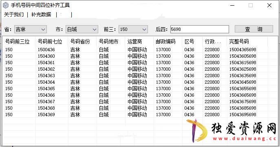Select full number 15043645698
This screenshot has width=280, height=147.
click(x=243, y=82)
